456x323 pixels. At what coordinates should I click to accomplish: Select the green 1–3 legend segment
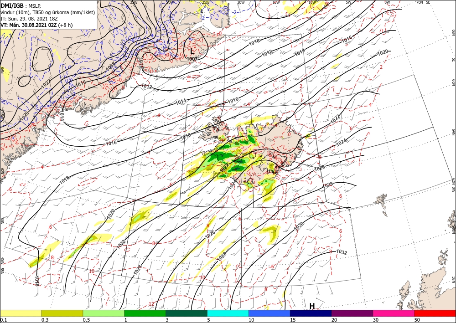tap(145, 313)
